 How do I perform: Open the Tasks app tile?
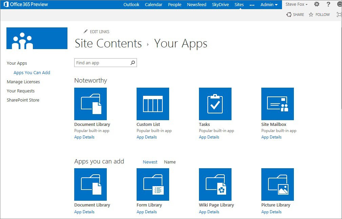click(215, 104)
